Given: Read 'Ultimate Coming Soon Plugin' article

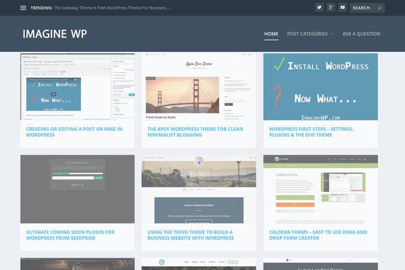Looking at the screenshot, I should (70, 235).
